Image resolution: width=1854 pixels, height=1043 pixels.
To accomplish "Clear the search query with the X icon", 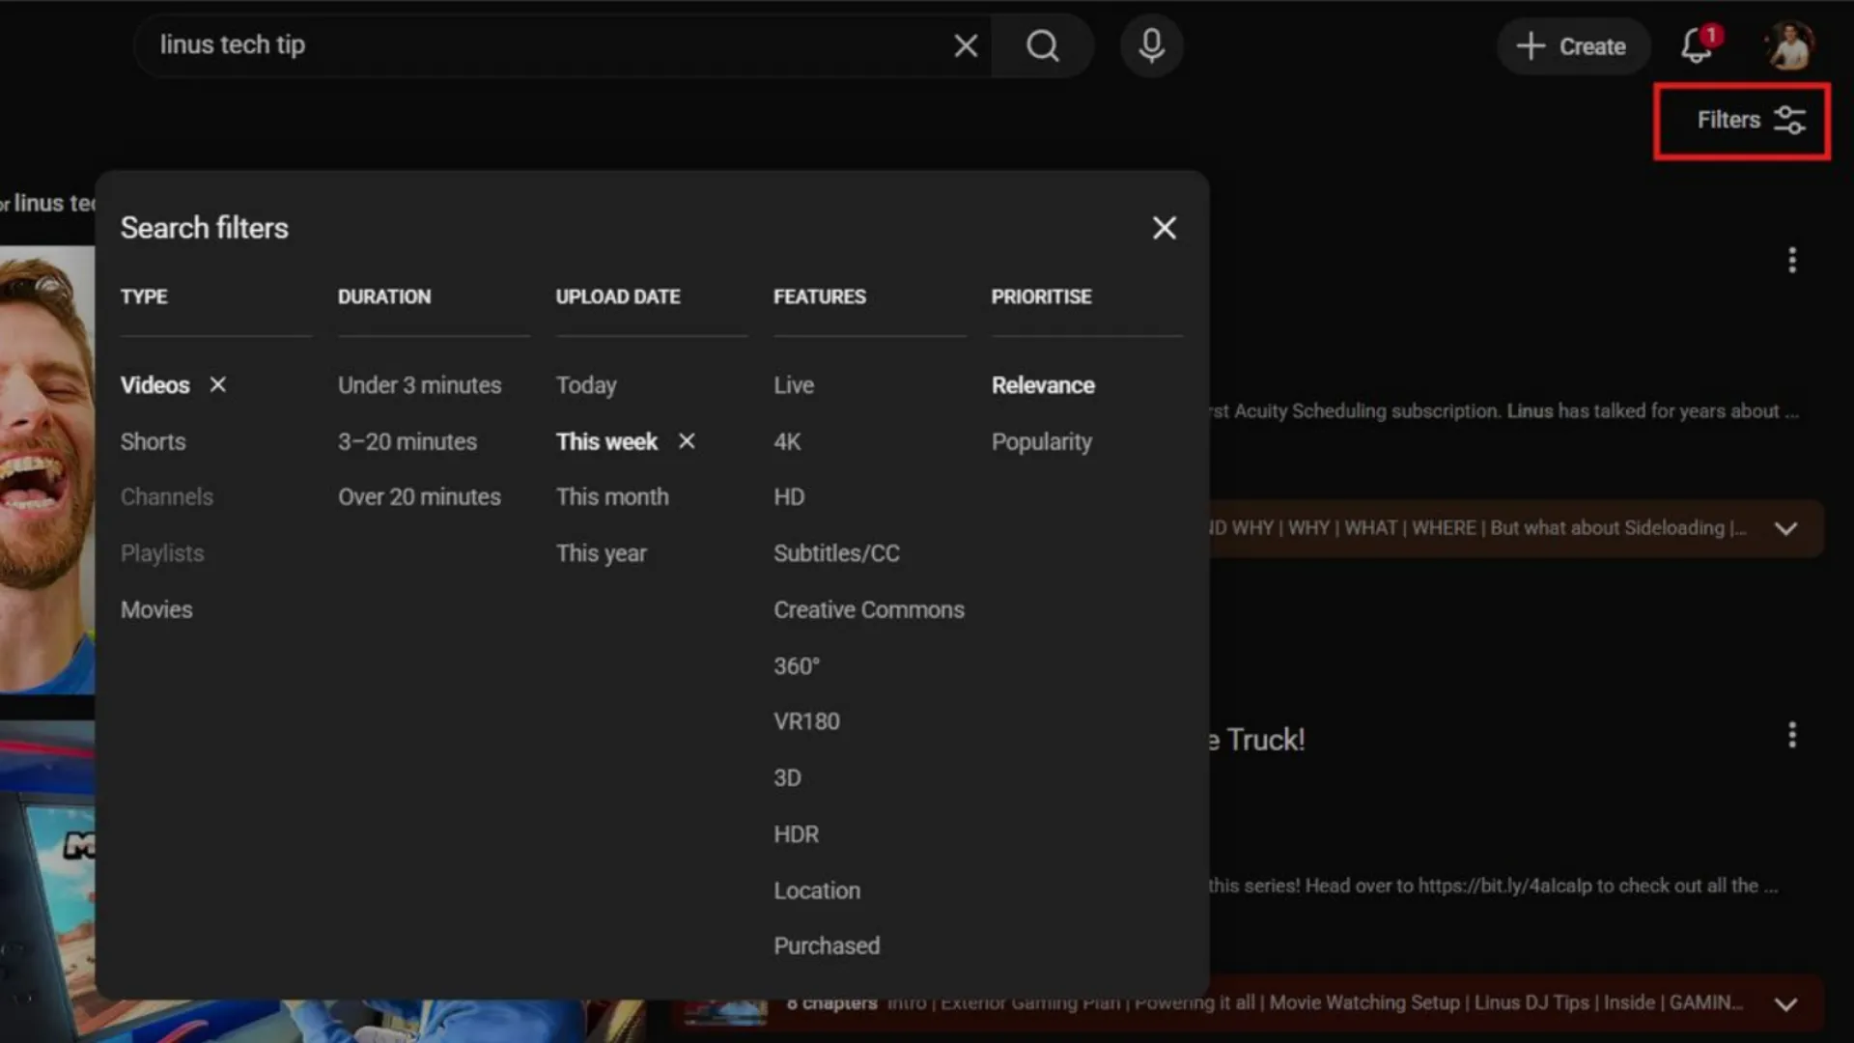I will [x=965, y=45].
